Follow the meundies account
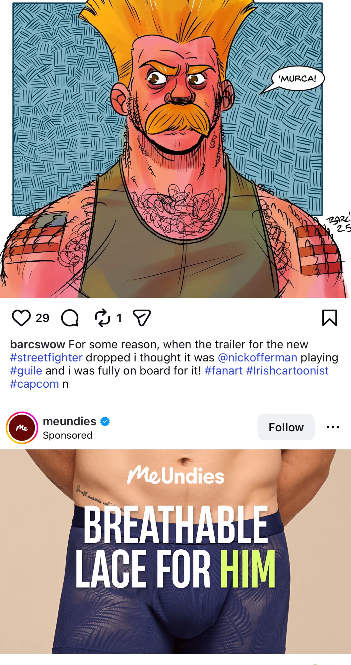351x665 pixels. point(286,427)
